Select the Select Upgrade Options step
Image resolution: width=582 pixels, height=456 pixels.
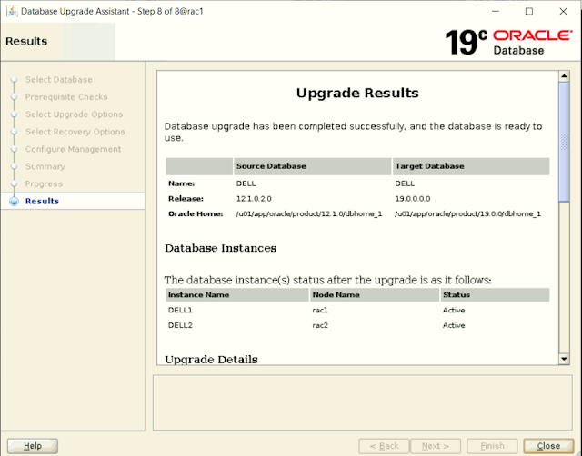[74, 114]
